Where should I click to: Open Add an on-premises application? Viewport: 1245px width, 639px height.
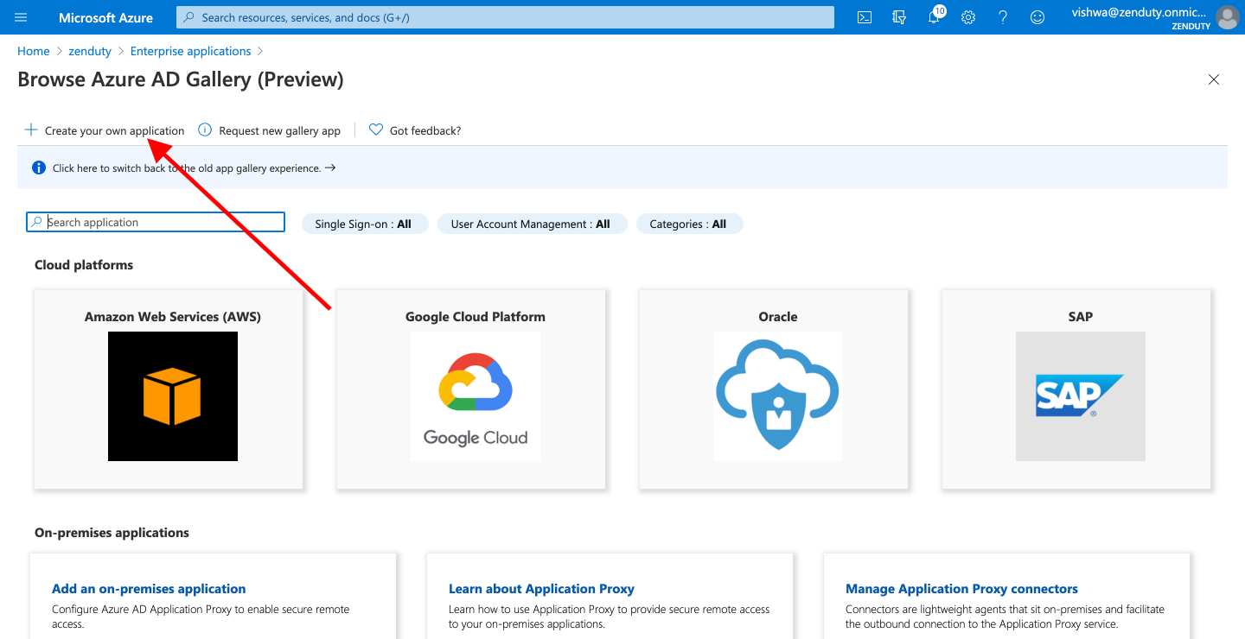pos(149,589)
